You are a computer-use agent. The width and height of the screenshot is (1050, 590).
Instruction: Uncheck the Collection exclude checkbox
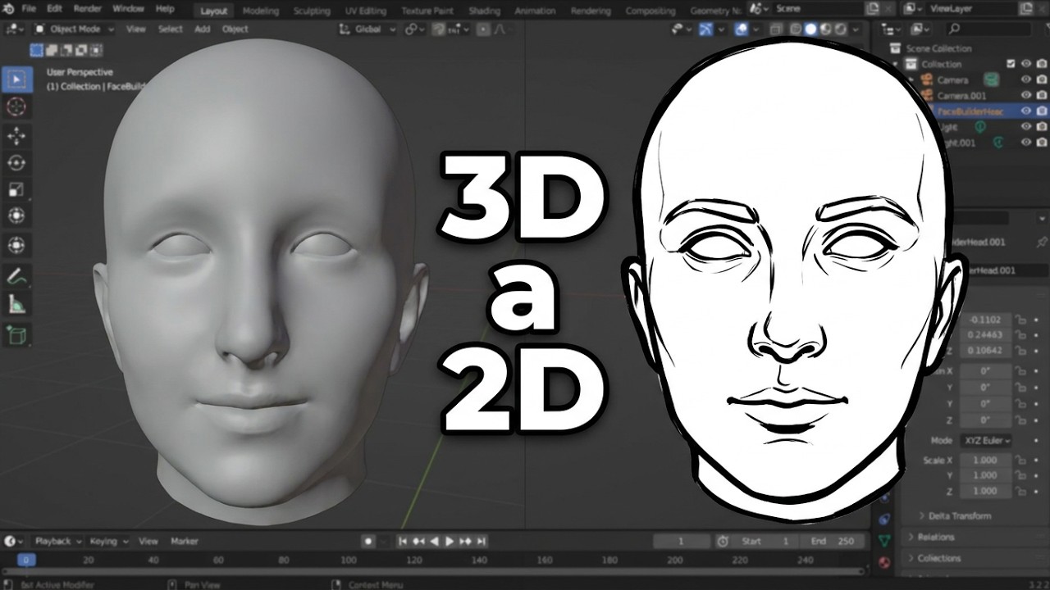point(1011,64)
